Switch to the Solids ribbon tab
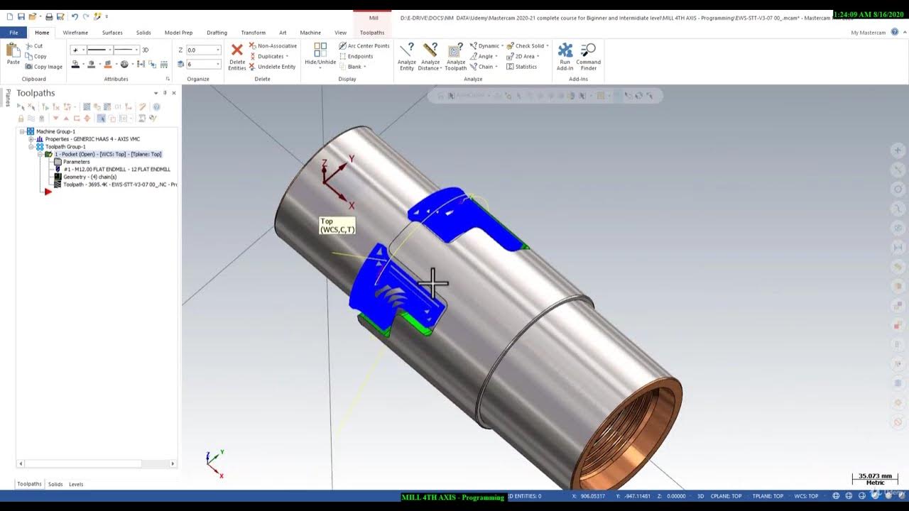The image size is (909, 511). pos(143,33)
